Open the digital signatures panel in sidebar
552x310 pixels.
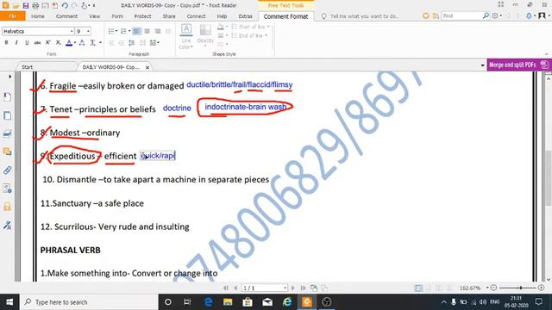(x=8, y=225)
